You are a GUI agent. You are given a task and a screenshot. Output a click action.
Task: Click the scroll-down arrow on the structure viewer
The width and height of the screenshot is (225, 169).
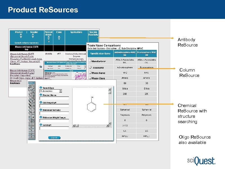click(109, 123)
